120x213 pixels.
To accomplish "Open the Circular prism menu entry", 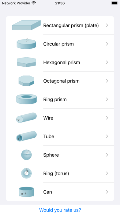I will tap(60, 44).
